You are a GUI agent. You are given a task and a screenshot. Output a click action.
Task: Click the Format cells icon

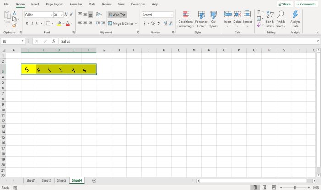(x=247, y=14)
